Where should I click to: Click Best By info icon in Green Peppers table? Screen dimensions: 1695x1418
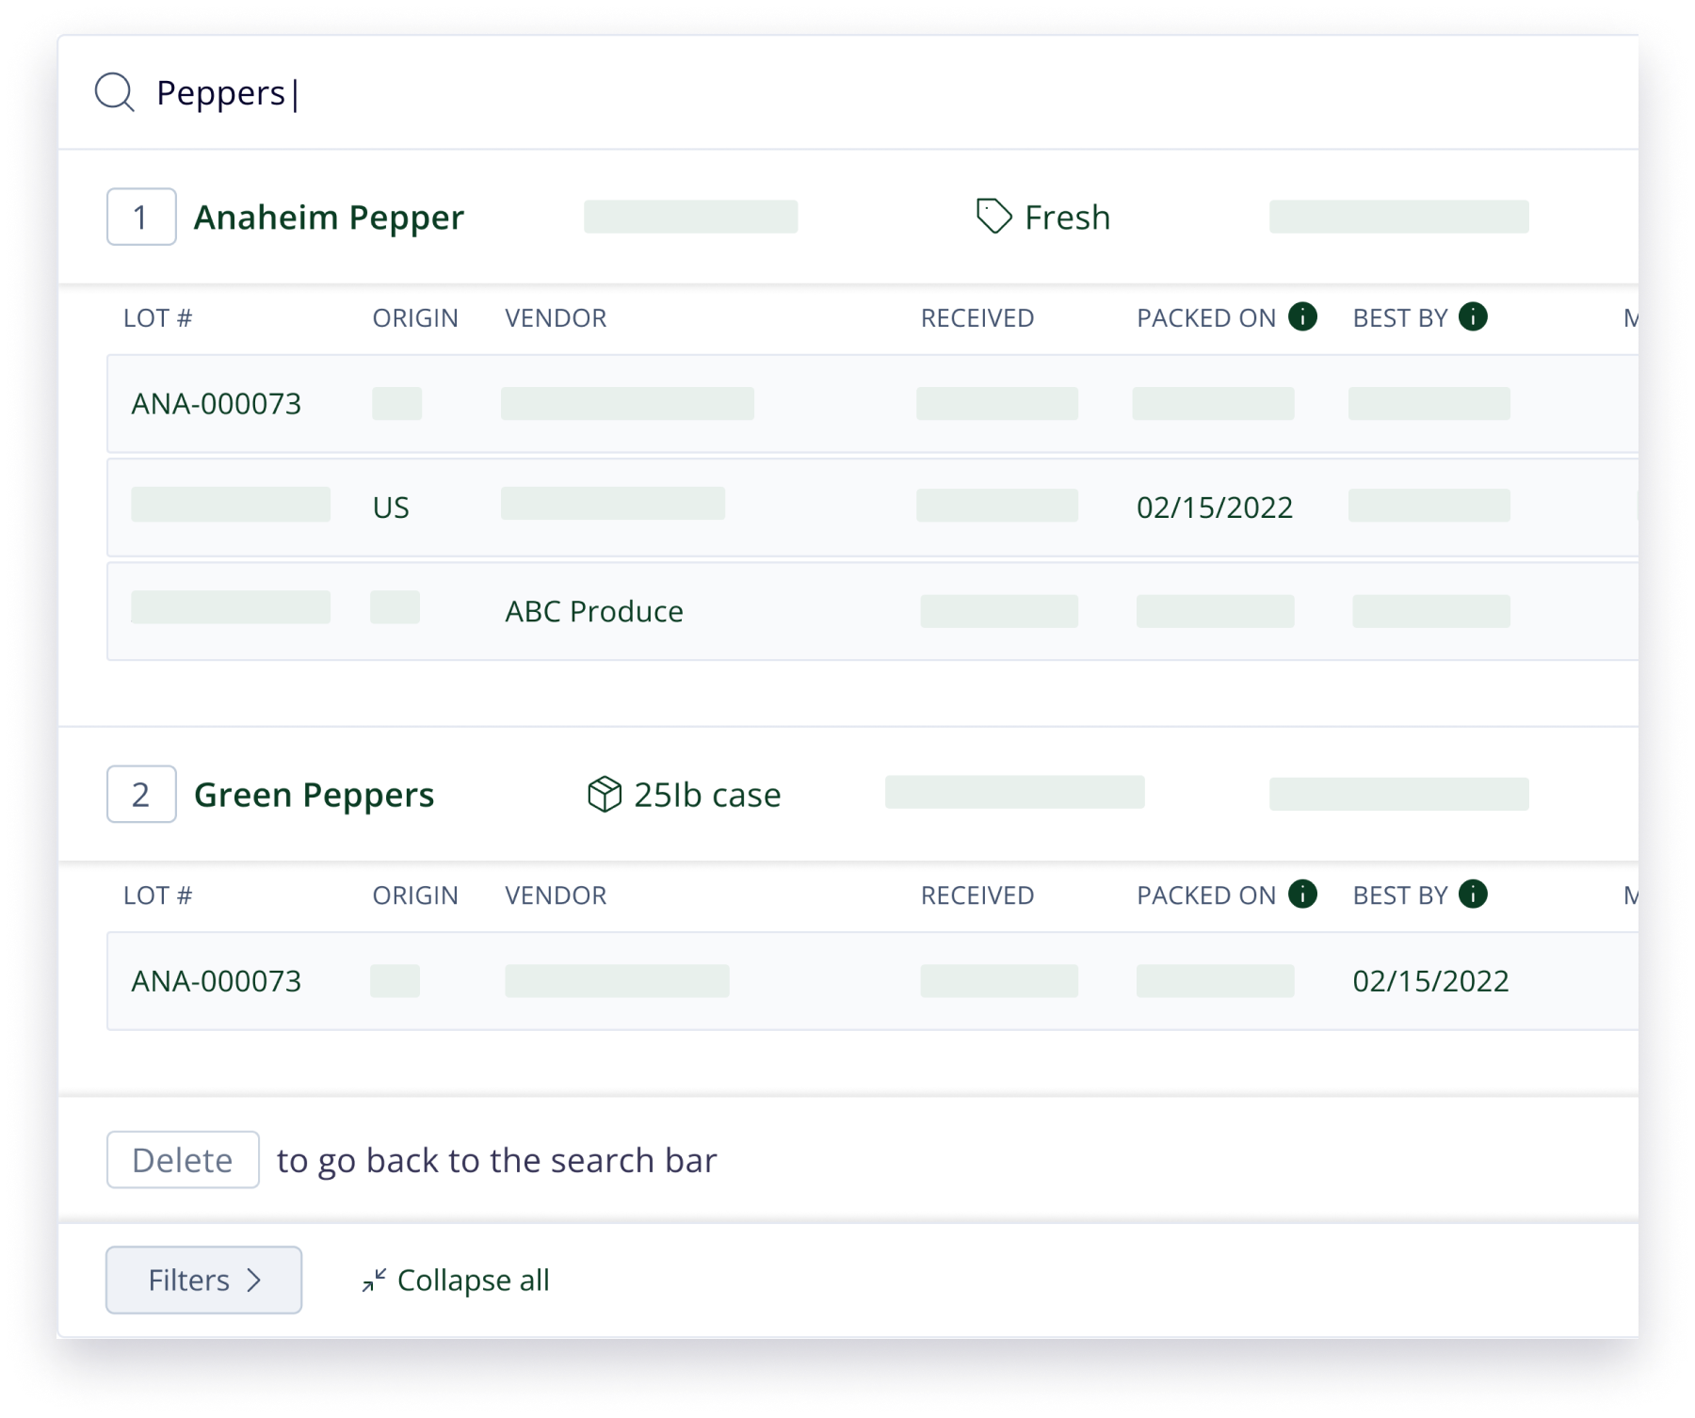[1473, 894]
